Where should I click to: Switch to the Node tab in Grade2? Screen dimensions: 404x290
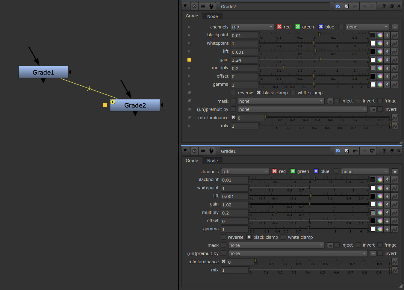pyautogui.click(x=212, y=16)
